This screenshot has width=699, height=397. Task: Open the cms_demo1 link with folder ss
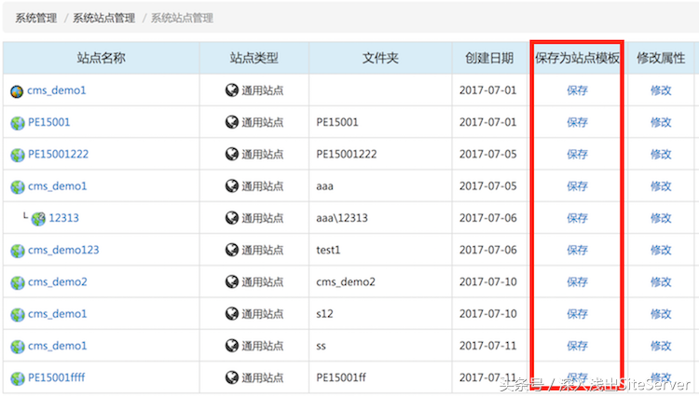coord(57,346)
